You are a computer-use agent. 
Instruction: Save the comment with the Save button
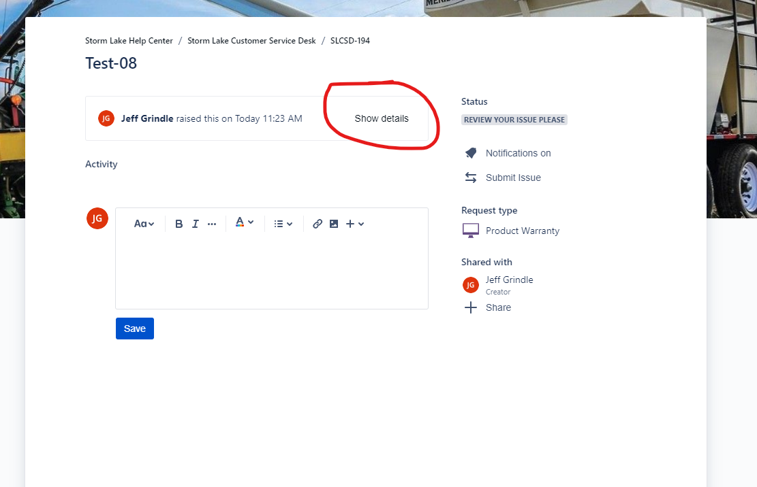click(134, 328)
